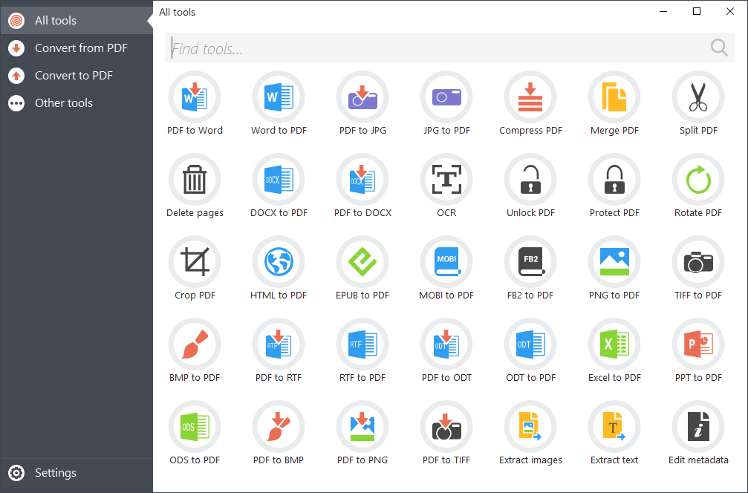Viewport: 748px width, 493px height.
Task: Start the OCR tool
Action: pyautogui.click(x=446, y=186)
